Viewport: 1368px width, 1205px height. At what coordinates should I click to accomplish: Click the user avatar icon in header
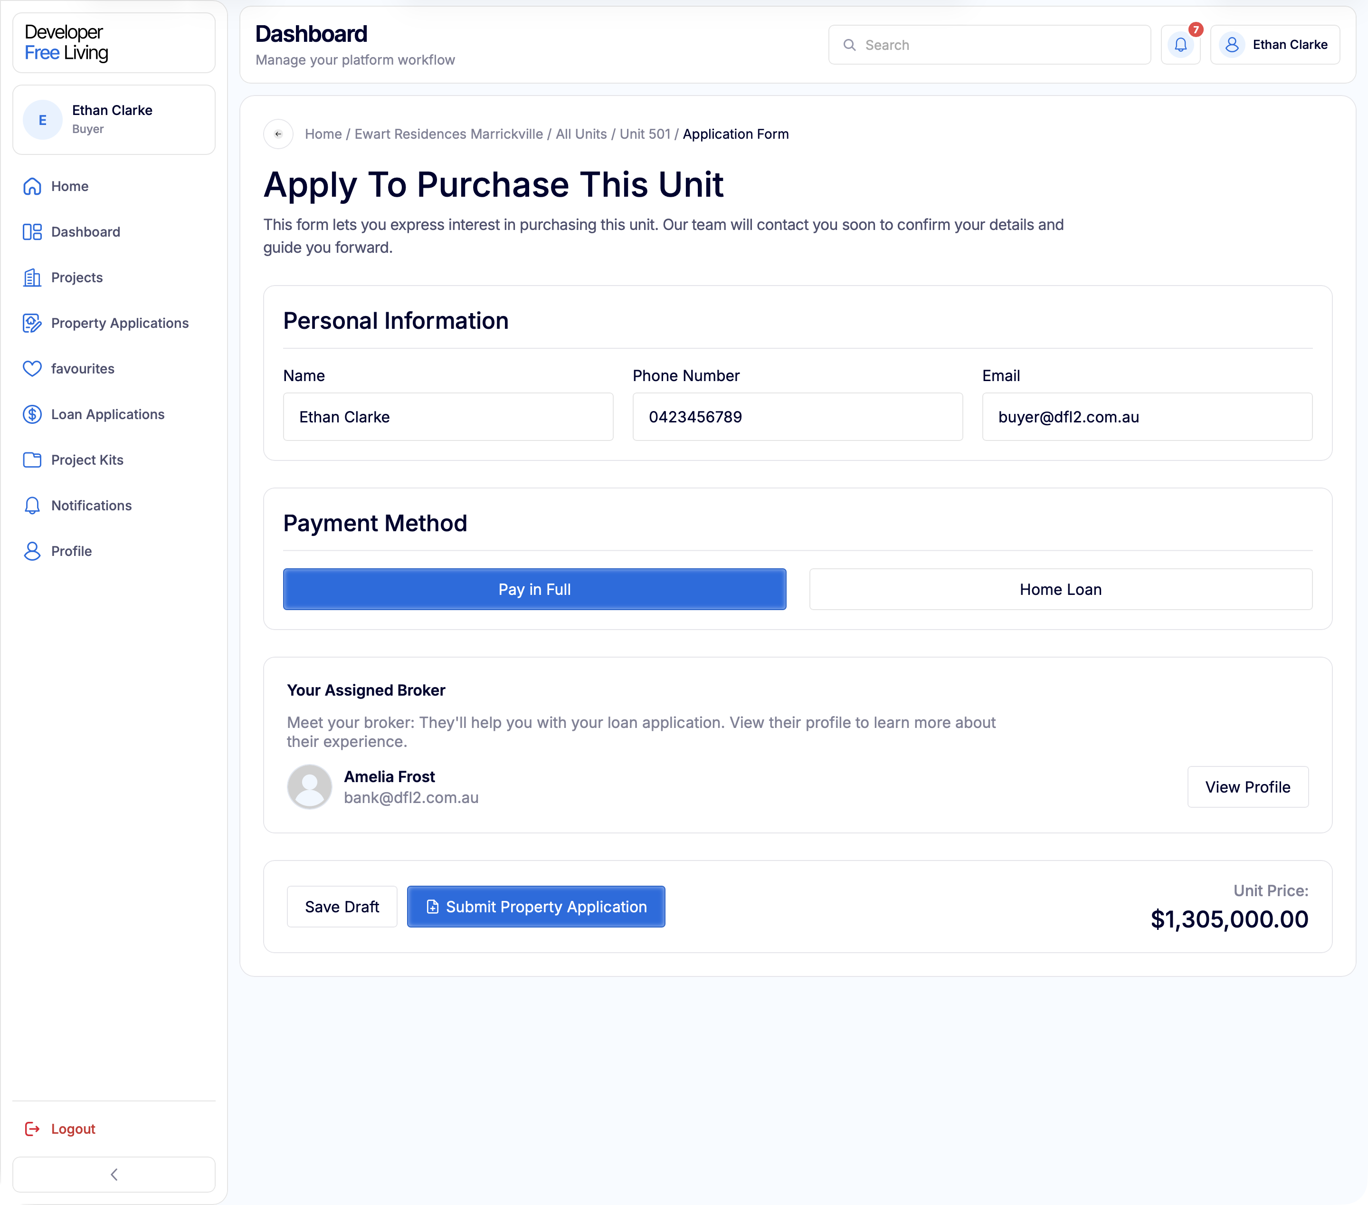point(1232,45)
